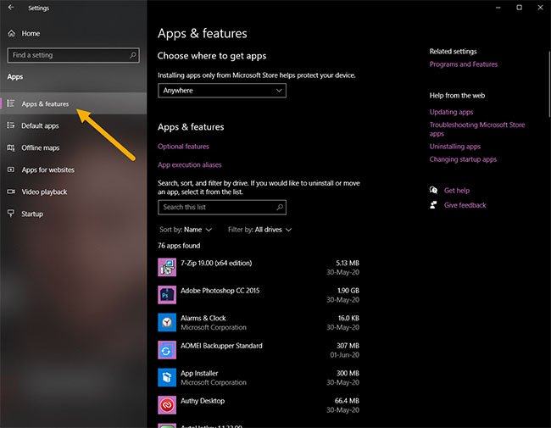Screen dimensions: 551x428
Task: Select the Adobe Photoshop CC 2015 icon
Action: click(x=167, y=295)
